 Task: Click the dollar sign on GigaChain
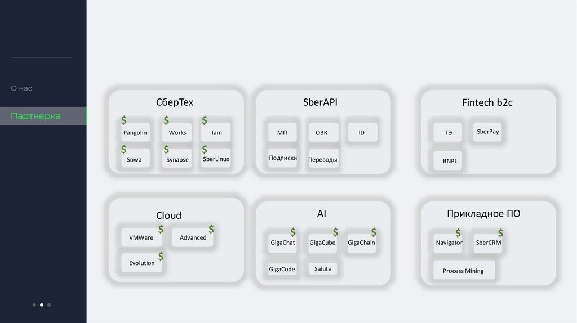click(x=372, y=231)
